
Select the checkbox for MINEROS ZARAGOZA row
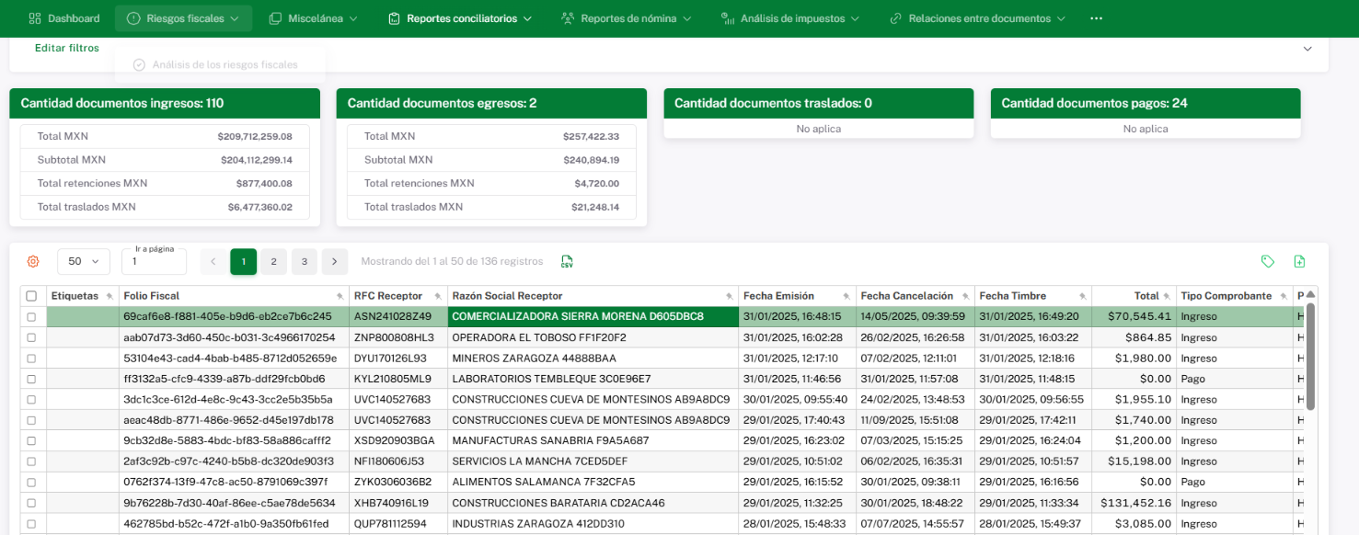pos(31,358)
